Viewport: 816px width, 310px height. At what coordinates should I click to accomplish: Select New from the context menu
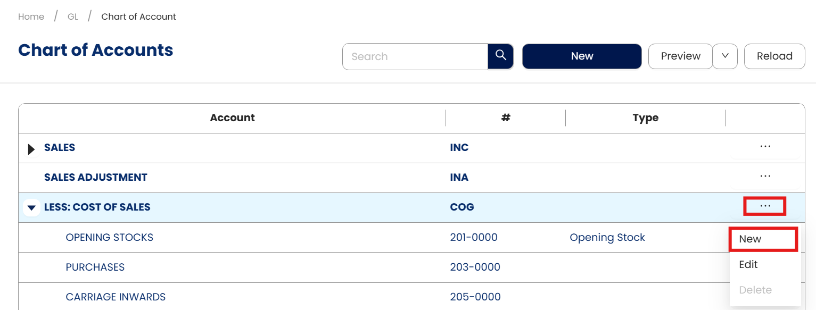[750, 239]
